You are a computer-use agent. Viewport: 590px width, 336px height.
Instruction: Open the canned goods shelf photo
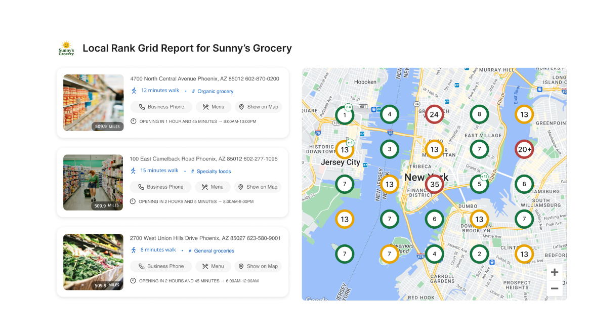[93, 103]
